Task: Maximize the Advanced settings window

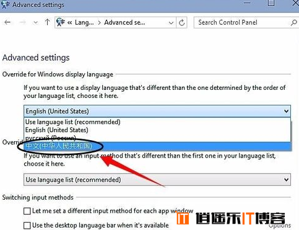Action: click(x=271, y=3)
